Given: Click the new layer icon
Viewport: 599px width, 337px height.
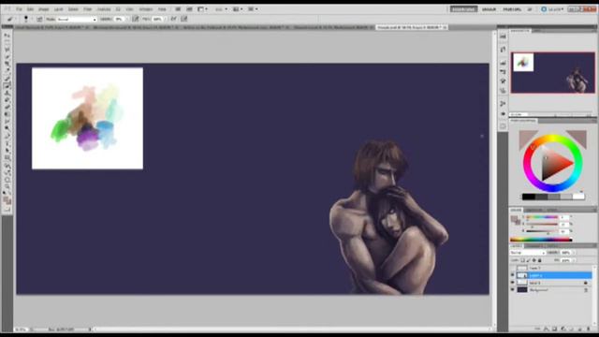Looking at the screenshot, I should (580, 329).
